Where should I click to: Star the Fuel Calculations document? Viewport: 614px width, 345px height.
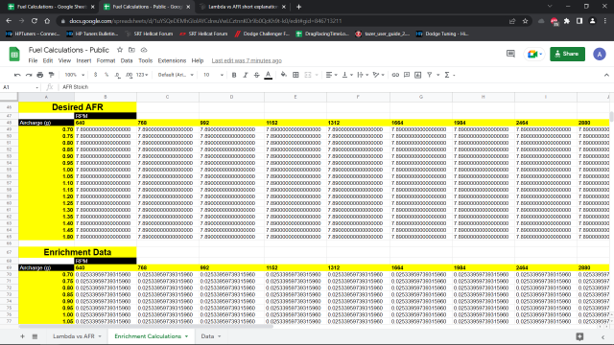click(x=120, y=50)
